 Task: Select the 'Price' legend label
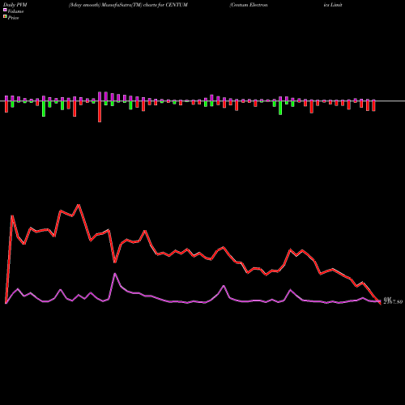(x=13, y=18)
